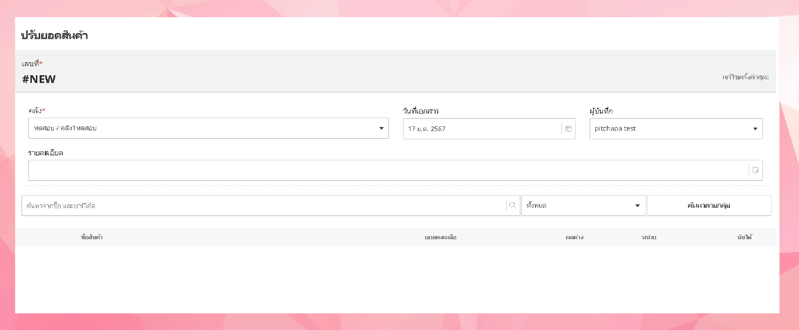Expand the ทั้งหมด filter dropdown
This screenshot has height=330, width=799.
pyautogui.click(x=637, y=206)
